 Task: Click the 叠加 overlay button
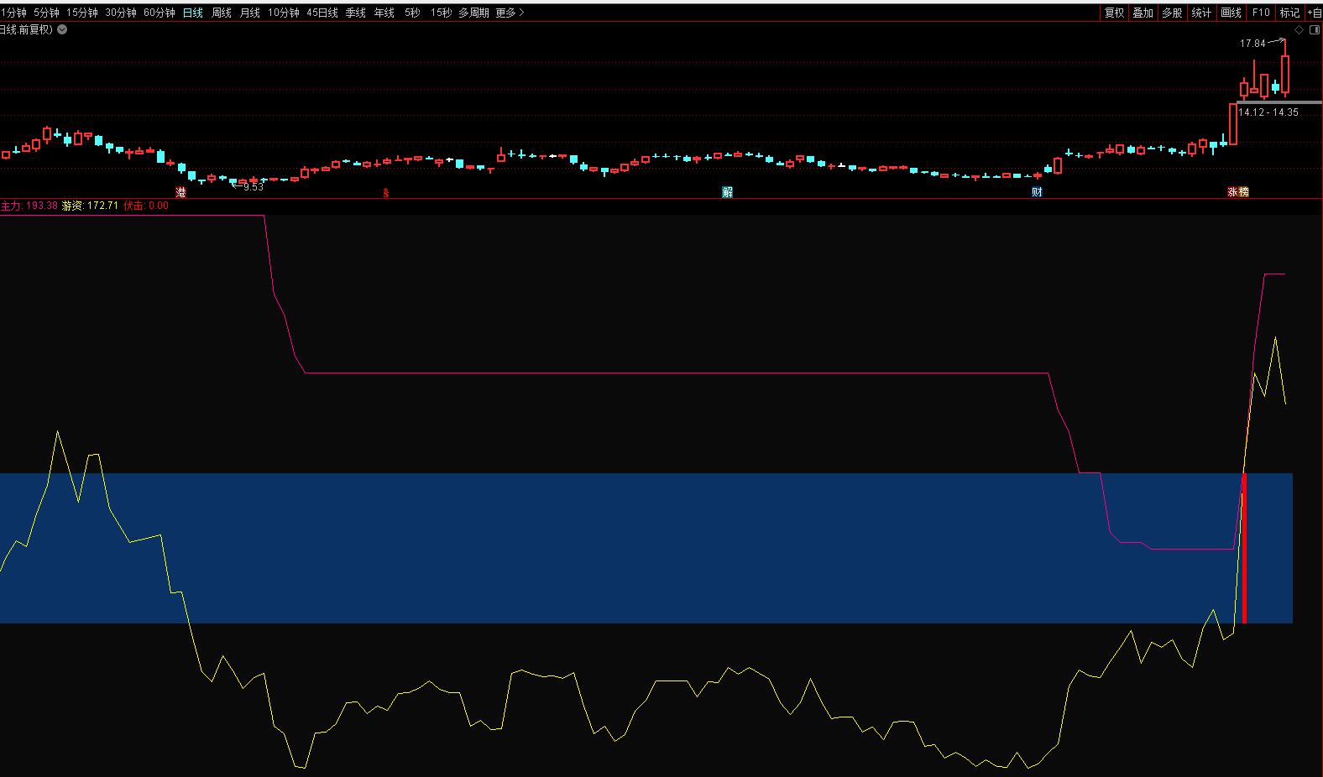click(x=1143, y=13)
